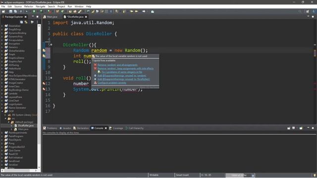Click the magnifier Search icon at top right
Image resolution: width=317 pixels, height=178 pixels.
[x=300, y=11]
